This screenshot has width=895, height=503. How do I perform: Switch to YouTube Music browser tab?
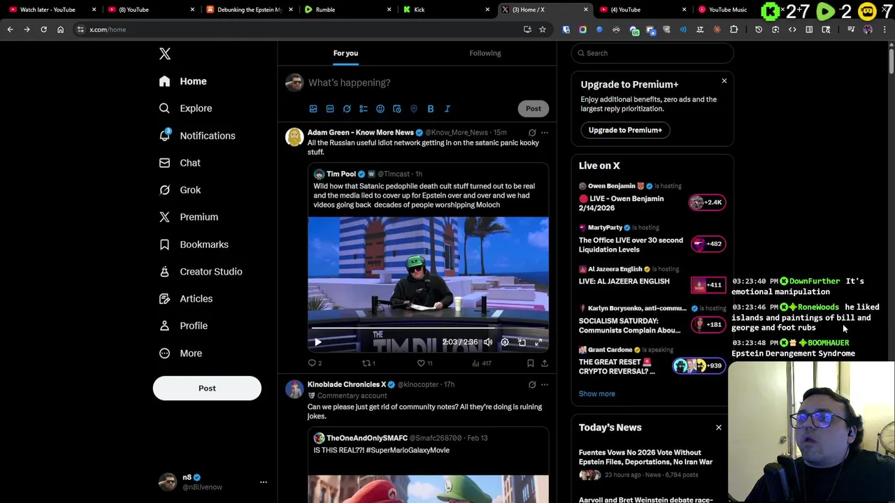click(727, 10)
